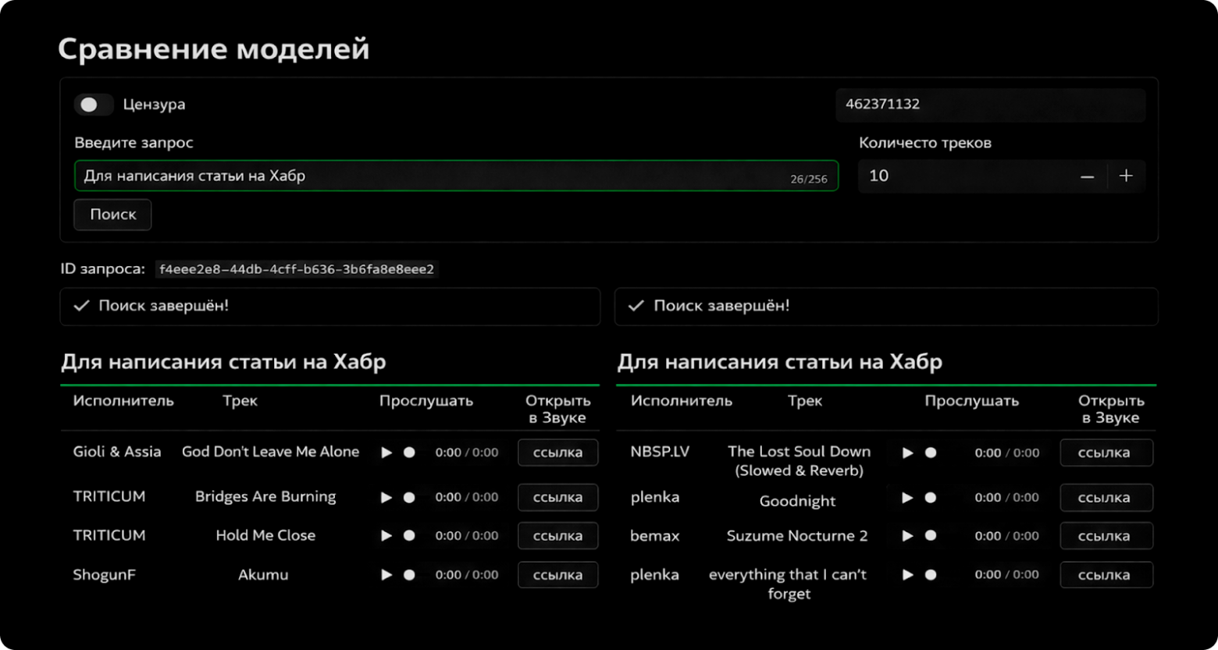This screenshot has height=650, width=1218.
Task: Click seek knob for Goodnight
Action: click(931, 497)
